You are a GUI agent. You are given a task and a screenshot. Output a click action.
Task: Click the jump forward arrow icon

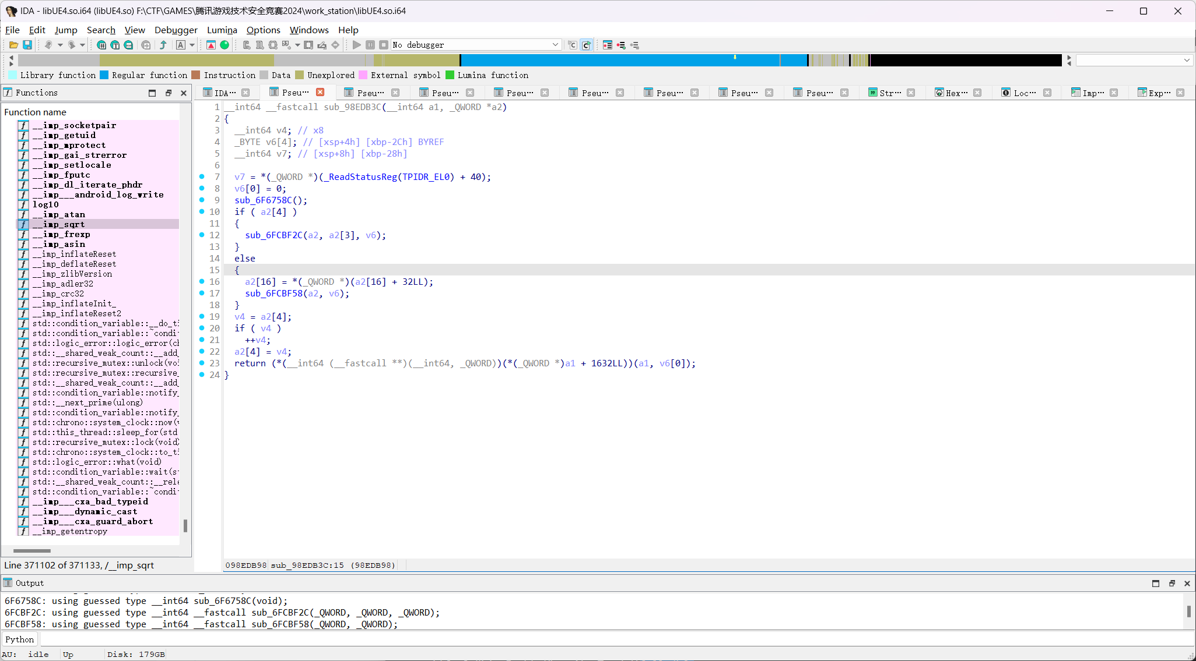coord(72,45)
